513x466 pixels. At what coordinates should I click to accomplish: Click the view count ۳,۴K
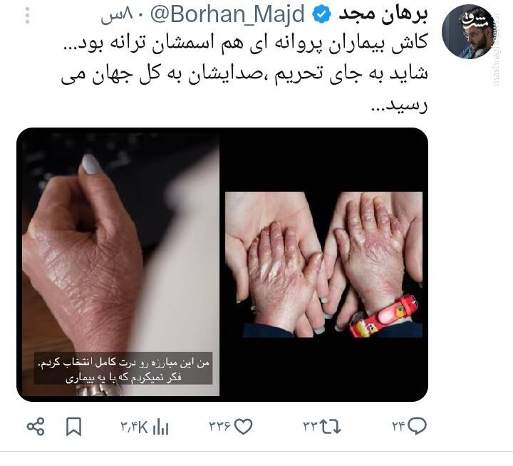click(135, 427)
